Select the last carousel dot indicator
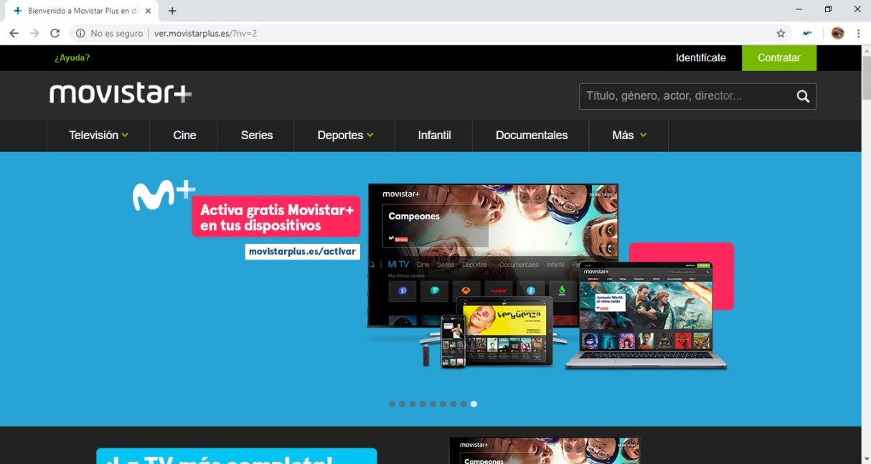 pyautogui.click(x=474, y=404)
